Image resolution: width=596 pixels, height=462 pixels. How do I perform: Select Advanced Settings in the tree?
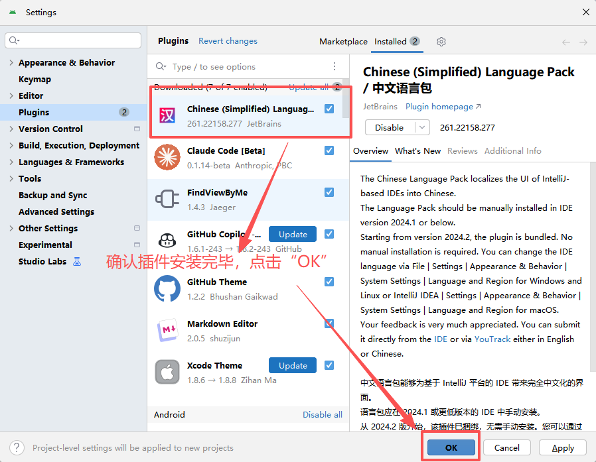click(56, 211)
